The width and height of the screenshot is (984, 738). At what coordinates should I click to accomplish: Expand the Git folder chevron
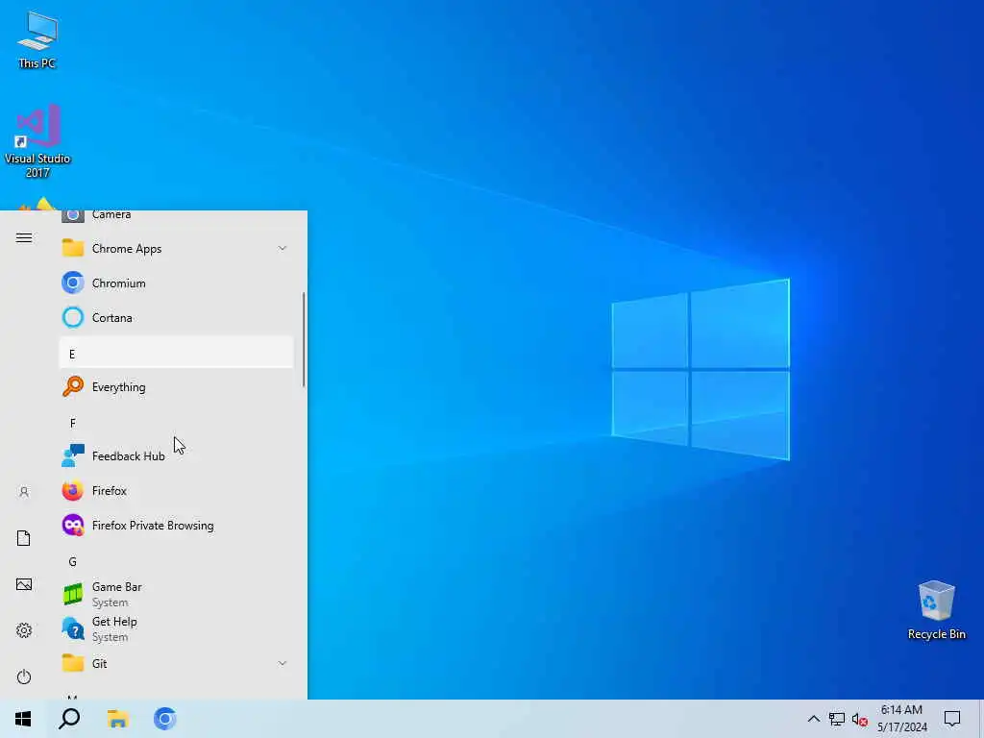click(283, 663)
